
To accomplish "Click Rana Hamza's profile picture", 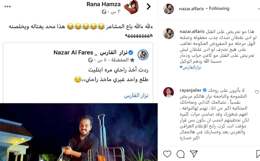I will (x=131, y=7).
